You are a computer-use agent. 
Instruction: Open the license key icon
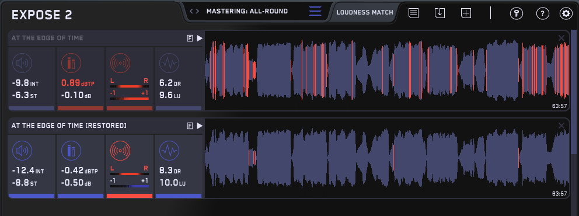click(x=516, y=13)
